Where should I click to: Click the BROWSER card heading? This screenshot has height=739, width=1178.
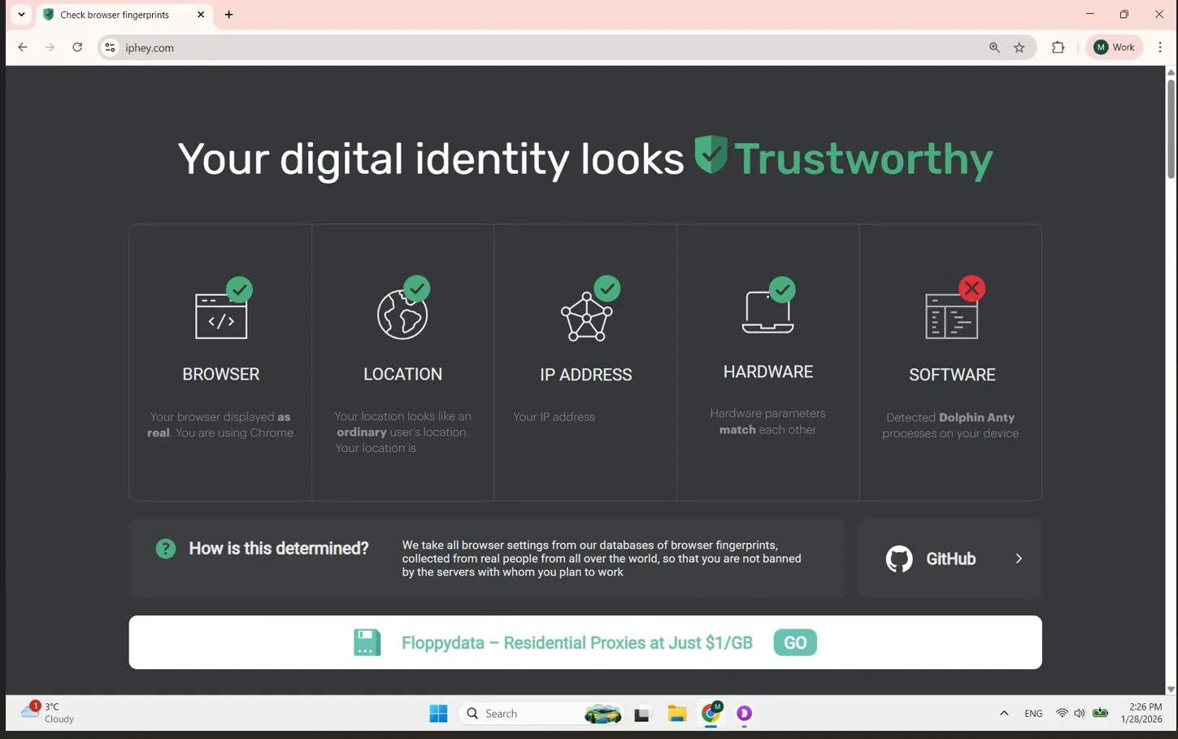point(221,374)
